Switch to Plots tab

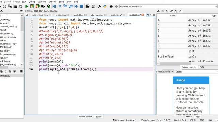(x=202, y=67)
